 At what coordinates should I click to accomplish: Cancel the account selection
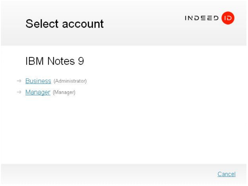tap(226, 174)
